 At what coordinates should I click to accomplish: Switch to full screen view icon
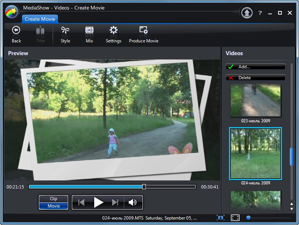point(235,218)
